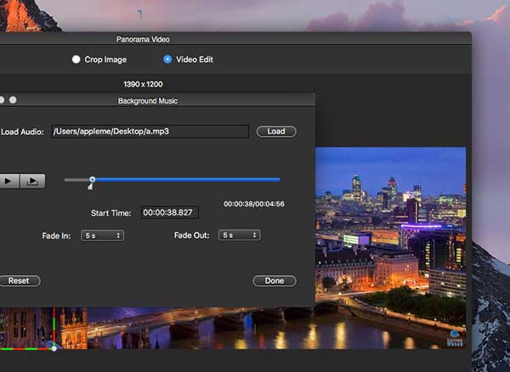
Task: Click the gray window button beside Background Music title
Action: point(13,99)
